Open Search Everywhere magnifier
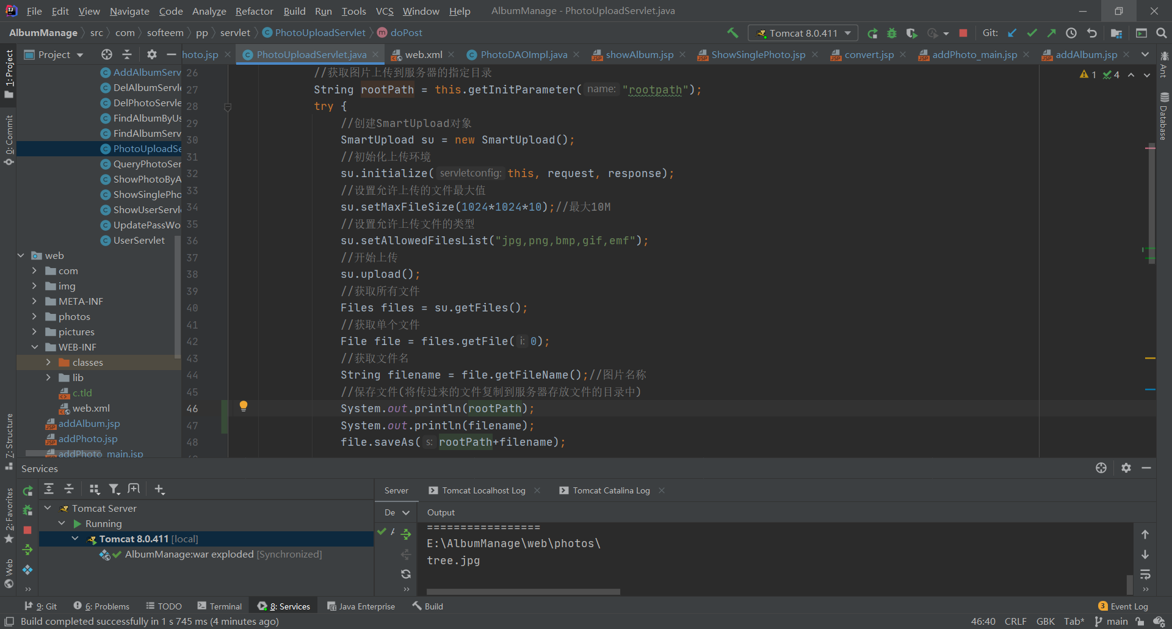 click(x=1162, y=33)
